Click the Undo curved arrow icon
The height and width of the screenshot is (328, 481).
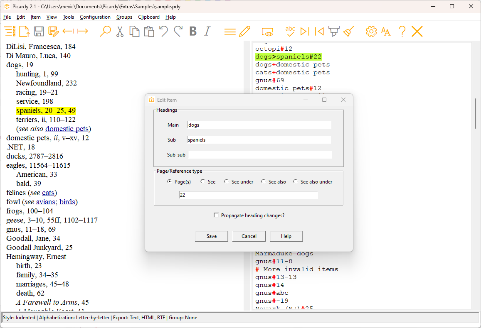163,31
